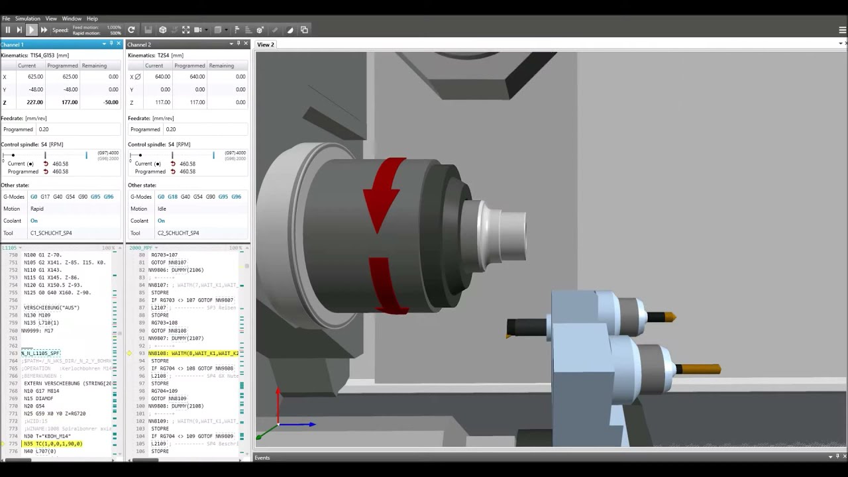Open the hamburger menu at top right
848x477 pixels.
coord(842,30)
